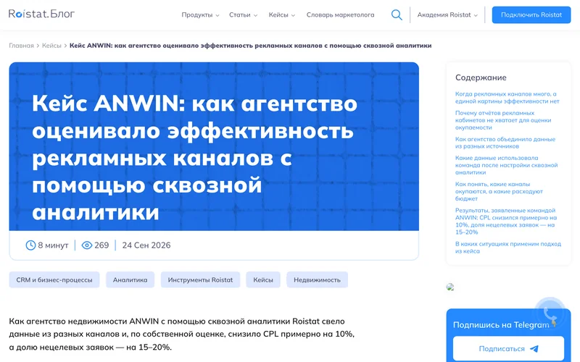Click the 'Подпишись на Telegram' heading

[x=501, y=325]
